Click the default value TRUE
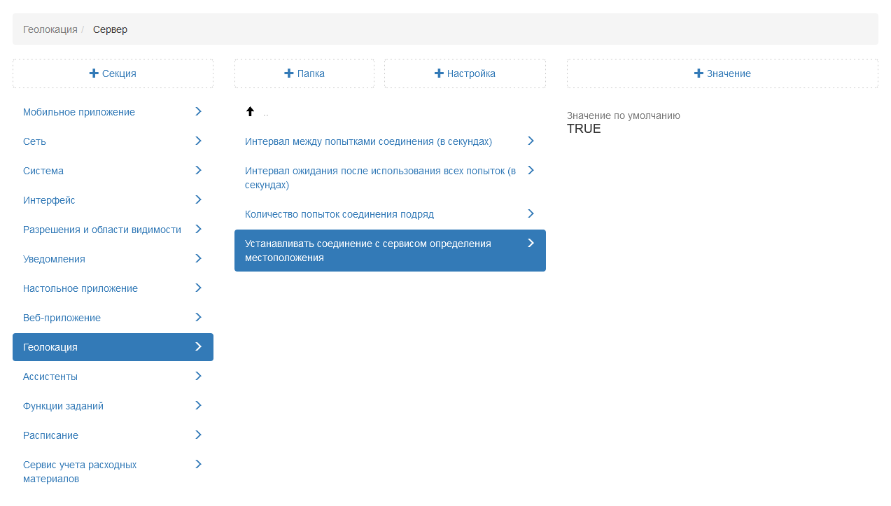The image size is (891, 506). [x=584, y=129]
